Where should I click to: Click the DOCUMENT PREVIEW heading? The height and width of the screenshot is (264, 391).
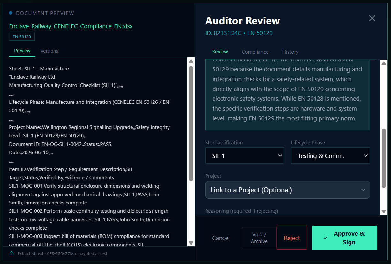[45, 13]
